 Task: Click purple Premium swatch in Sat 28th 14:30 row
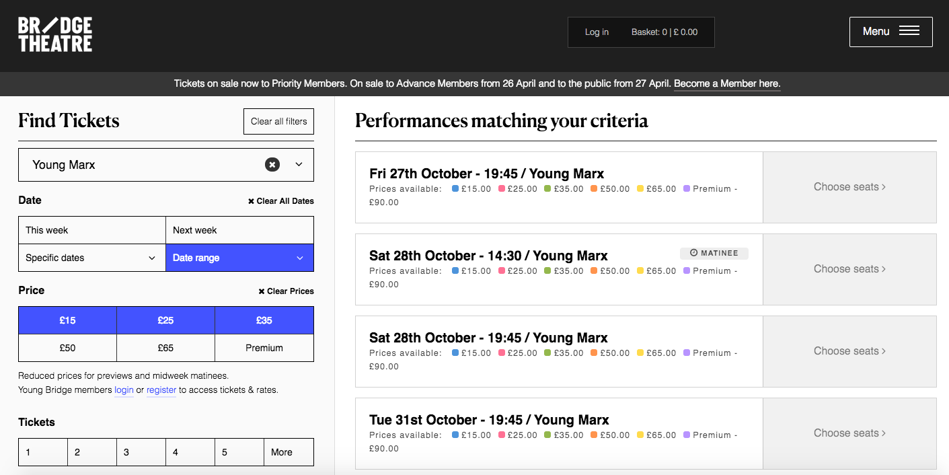click(x=687, y=271)
